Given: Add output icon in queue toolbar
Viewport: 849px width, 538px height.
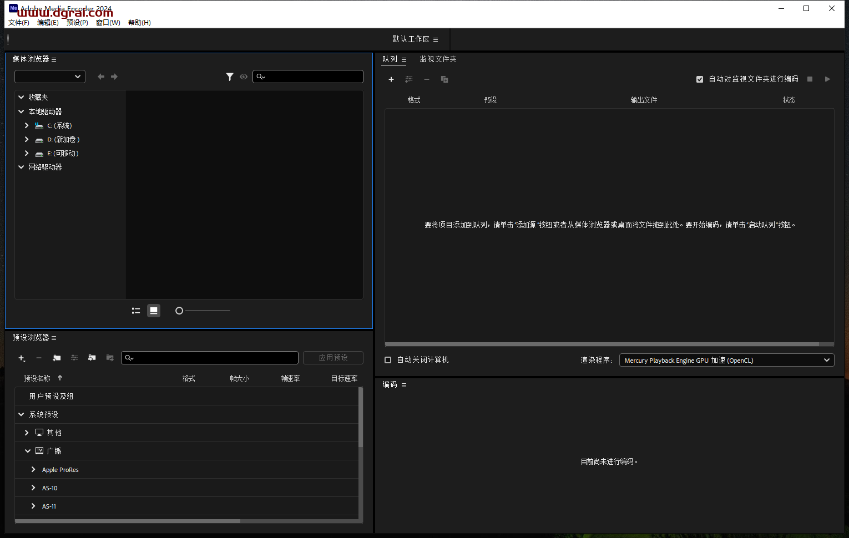Looking at the screenshot, I should 409,79.
